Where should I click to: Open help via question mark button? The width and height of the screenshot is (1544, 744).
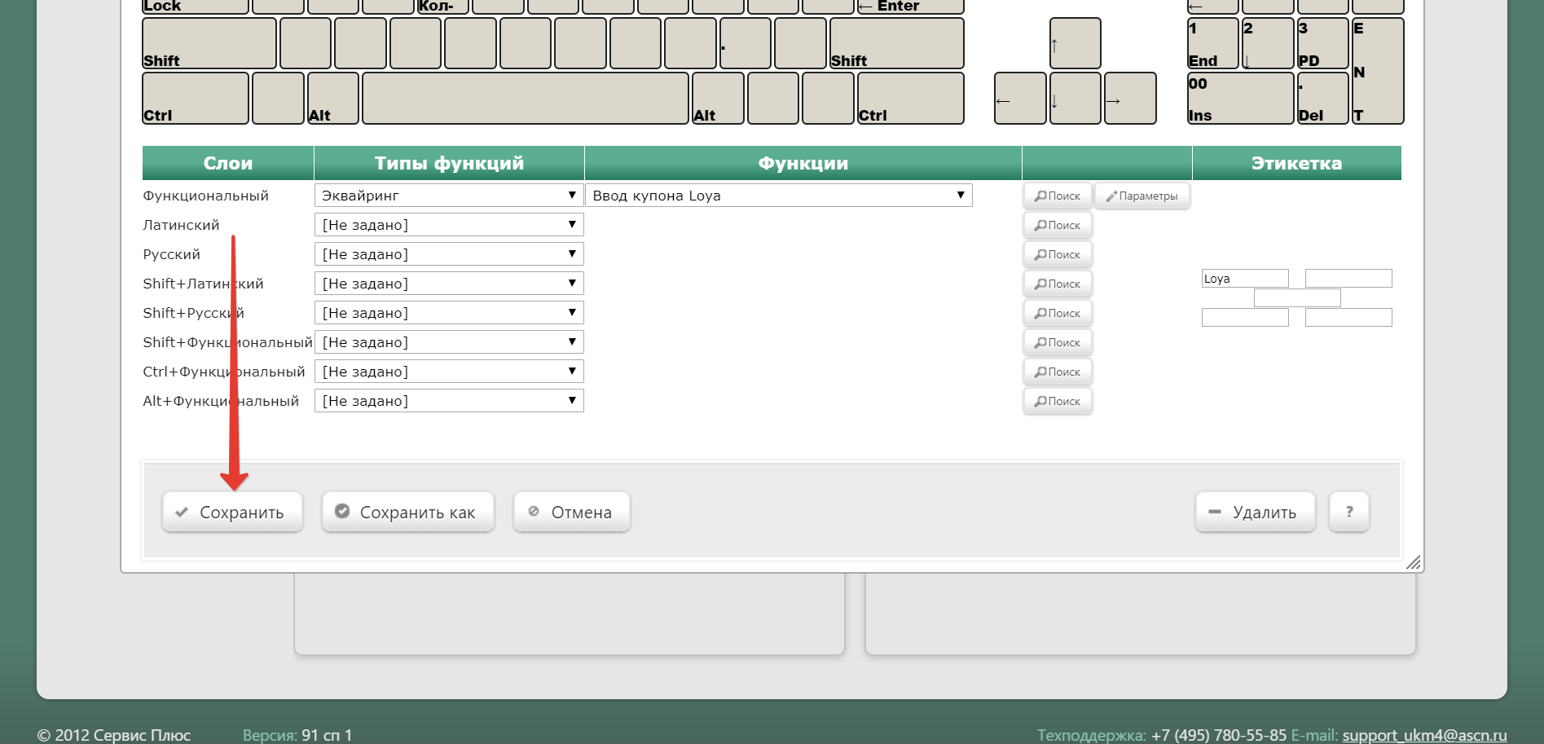click(x=1348, y=512)
